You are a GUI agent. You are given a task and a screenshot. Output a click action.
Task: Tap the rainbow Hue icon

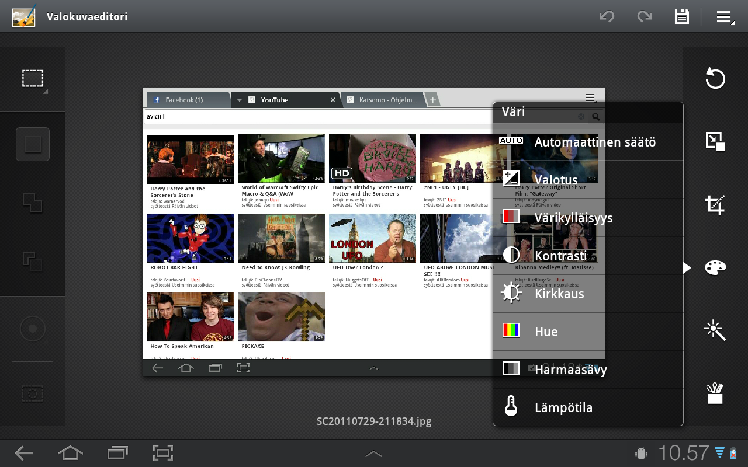[511, 330]
